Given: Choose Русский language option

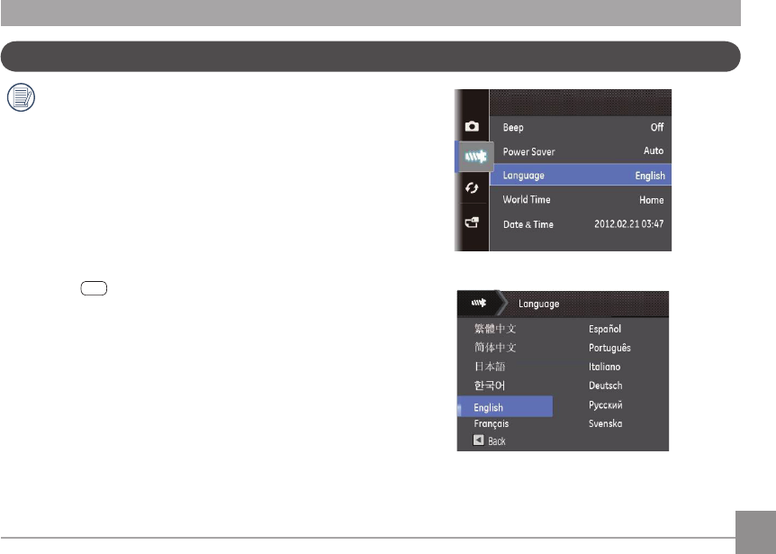Looking at the screenshot, I should [605, 405].
